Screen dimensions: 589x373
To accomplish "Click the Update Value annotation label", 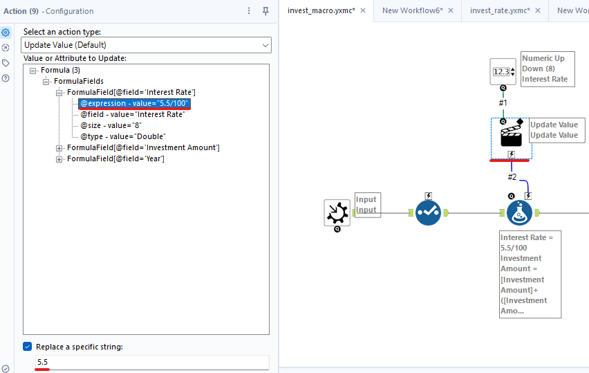I will click(x=557, y=130).
